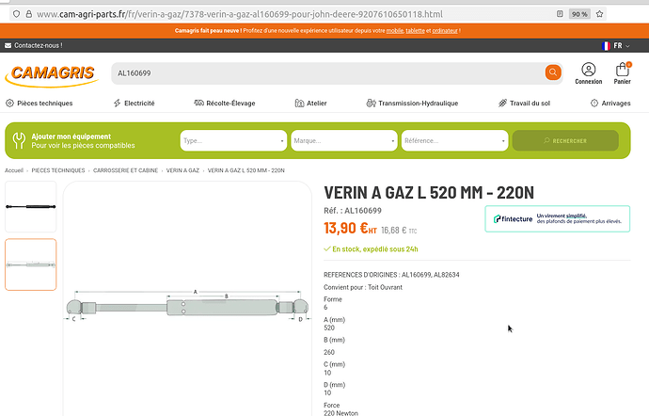
Task: Open Travail du sol menu
Action: [530, 104]
